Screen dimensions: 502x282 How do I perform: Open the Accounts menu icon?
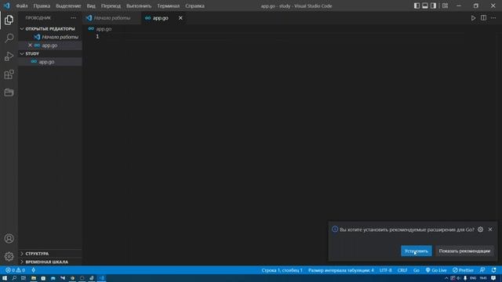pos(9,238)
